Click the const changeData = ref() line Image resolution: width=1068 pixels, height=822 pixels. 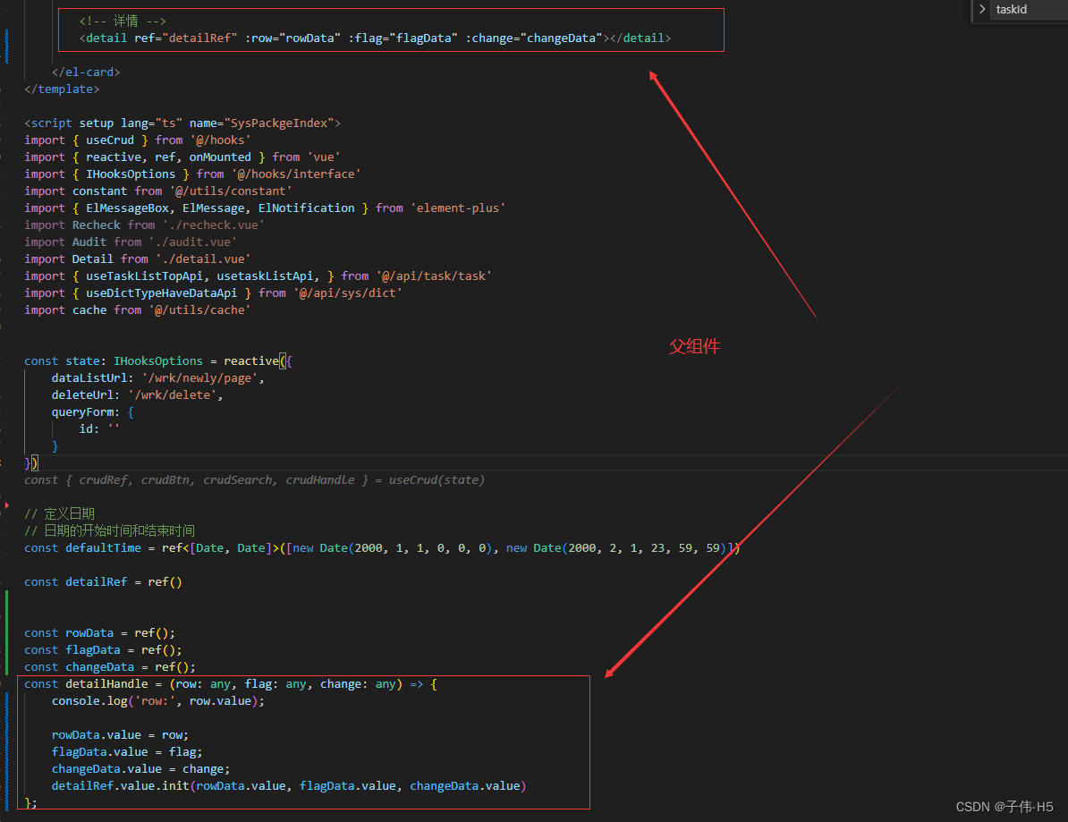tap(110, 667)
